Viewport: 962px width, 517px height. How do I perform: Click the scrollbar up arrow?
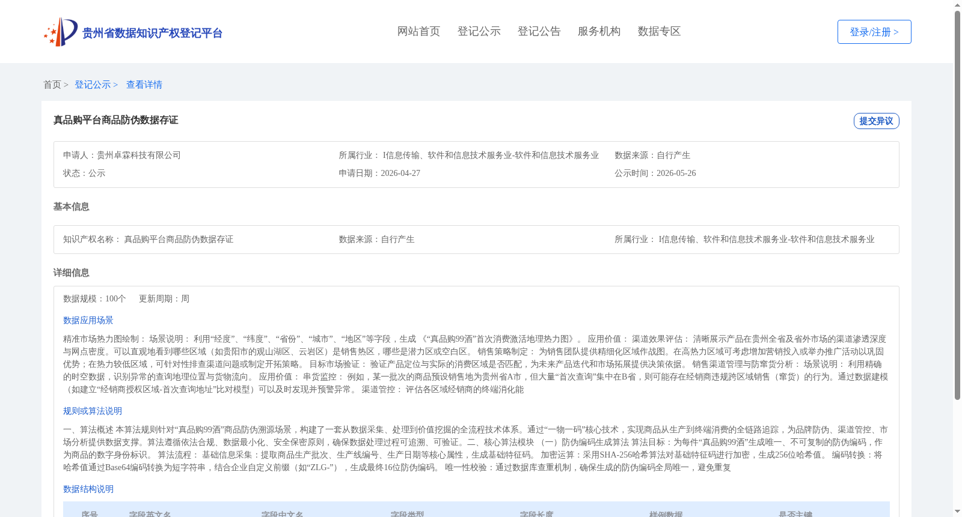(x=957, y=5)
